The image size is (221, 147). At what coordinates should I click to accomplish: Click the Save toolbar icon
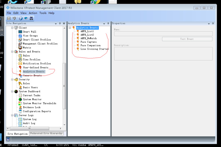[x=9, y=18]
